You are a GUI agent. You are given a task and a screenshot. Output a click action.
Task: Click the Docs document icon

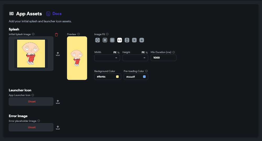[48, 14]
